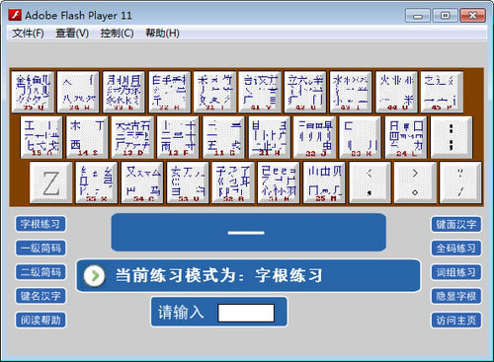Maximize the Flash Player window
The width and height of the screenshot is (494, 362).
(x=445, y=16)
